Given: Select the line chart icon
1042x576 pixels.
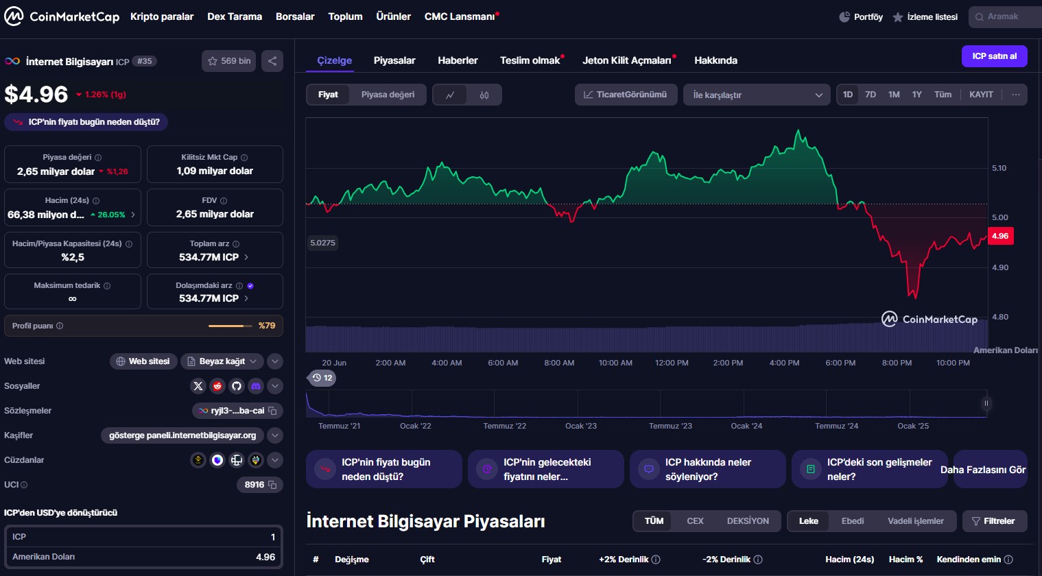Looking at the screenshot, I should coord(450,95).
